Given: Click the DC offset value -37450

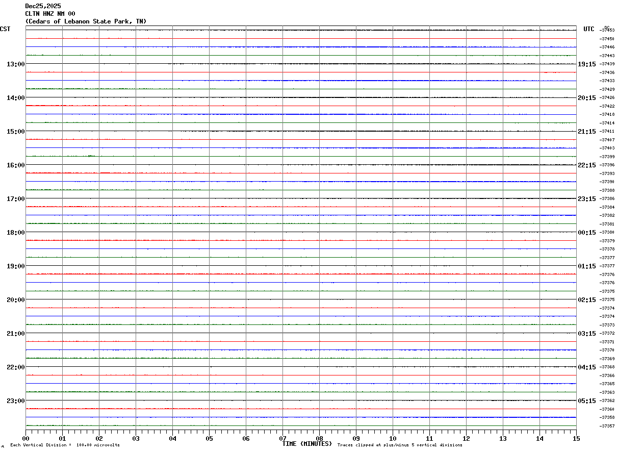Looking at the screenshot, I should (x=607, y=39).
